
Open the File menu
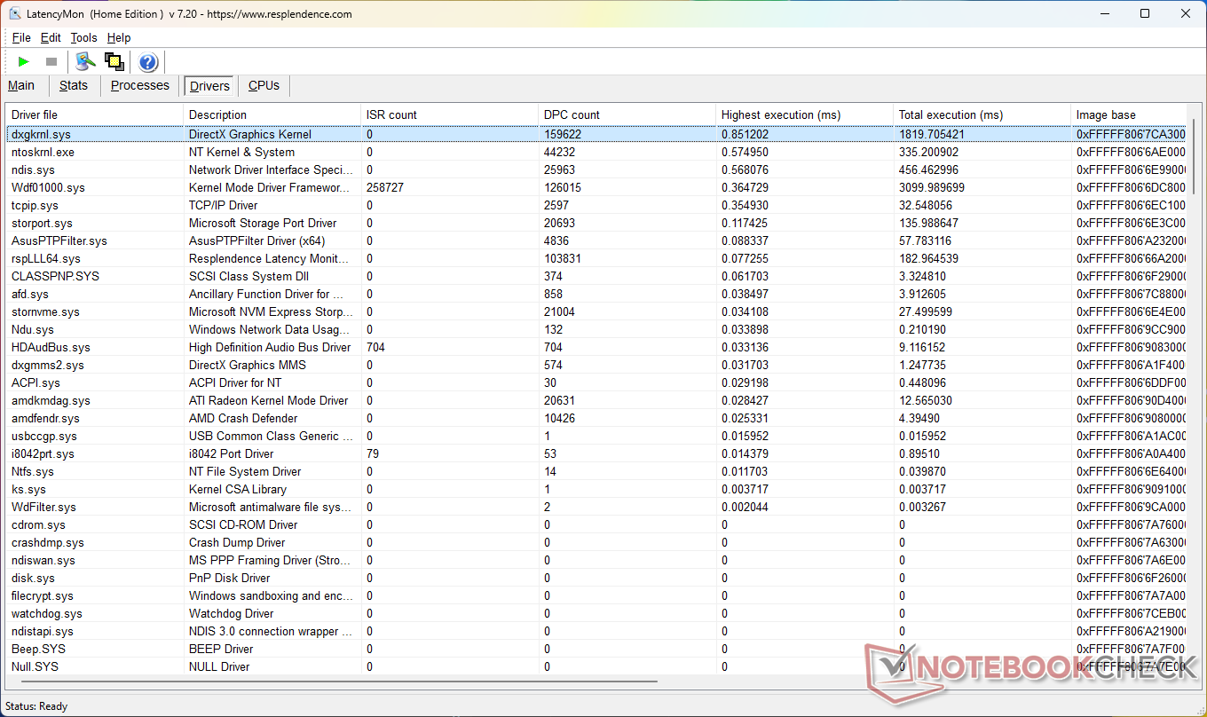(21, 37)
